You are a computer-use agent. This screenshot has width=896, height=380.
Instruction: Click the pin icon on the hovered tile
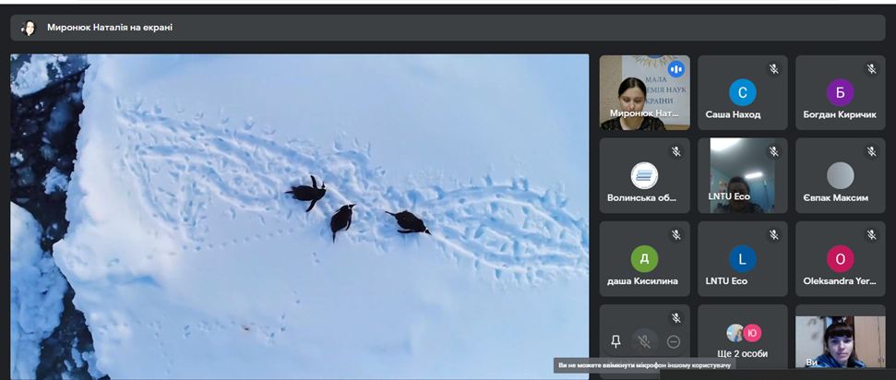click(616, 341)
